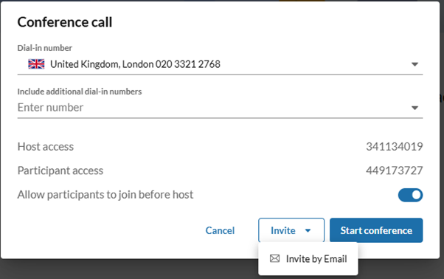Select the United Kingdom, London 020 3321 2768 entry
The width and height of the screenshot is (444, 279).
coord(136,64)
